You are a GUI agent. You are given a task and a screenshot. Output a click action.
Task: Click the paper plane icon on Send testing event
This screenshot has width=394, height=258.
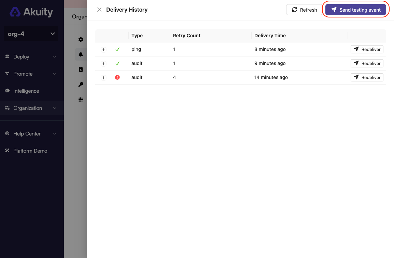click(x=334, y=10)
